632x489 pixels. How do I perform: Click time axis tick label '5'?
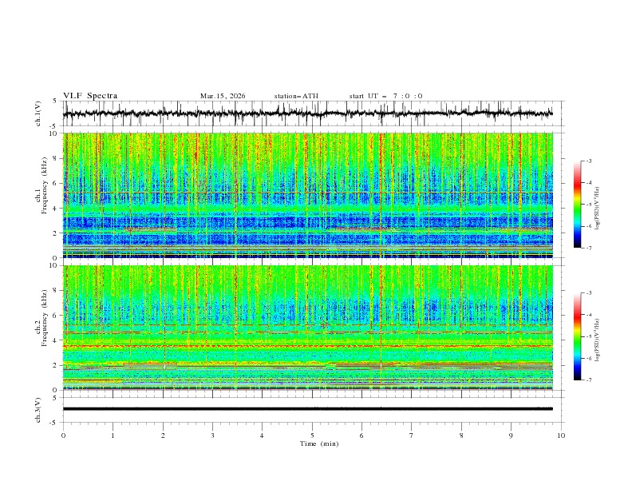(312, 435)
